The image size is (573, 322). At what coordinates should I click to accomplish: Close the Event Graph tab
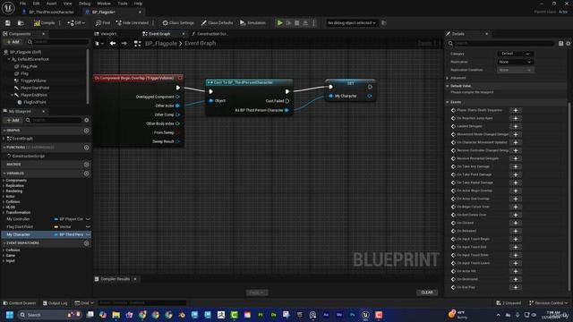(x=184, y=34)
